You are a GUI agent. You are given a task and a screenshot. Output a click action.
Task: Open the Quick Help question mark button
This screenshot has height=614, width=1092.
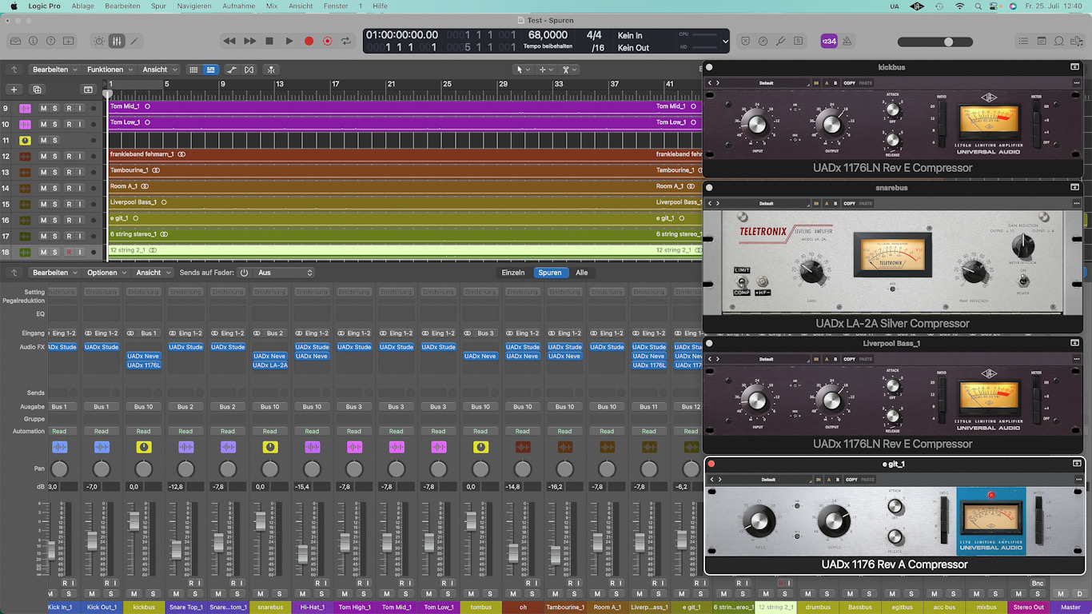tap(50, 41)
